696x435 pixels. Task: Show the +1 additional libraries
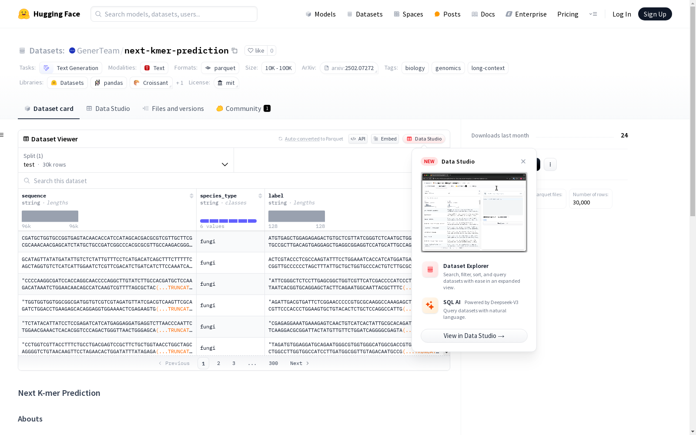point(180,83)
